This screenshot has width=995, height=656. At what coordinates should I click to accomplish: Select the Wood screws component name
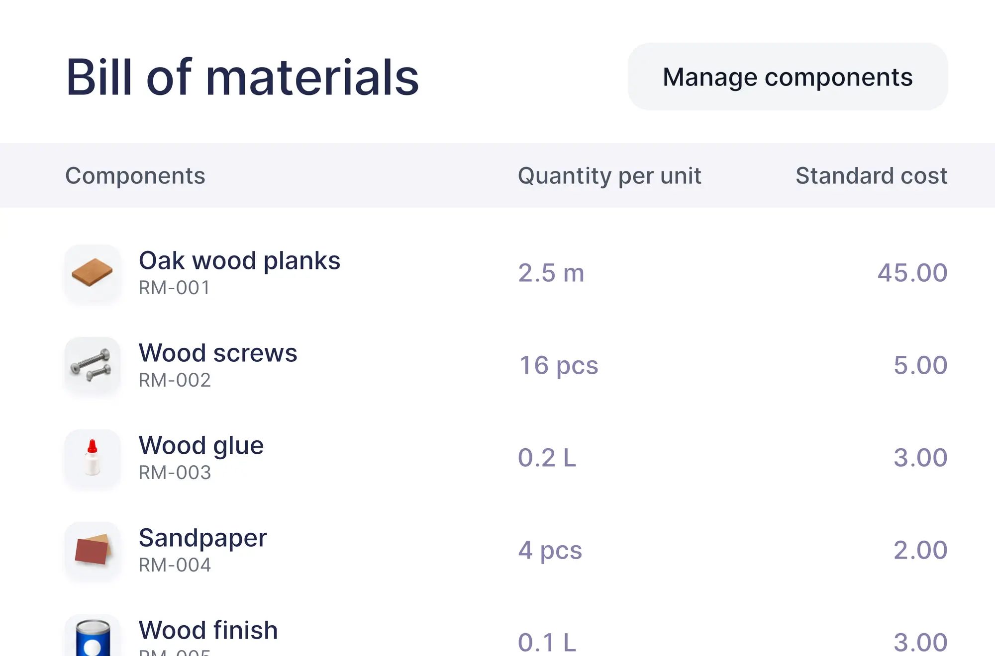click(x=218, y=353)
